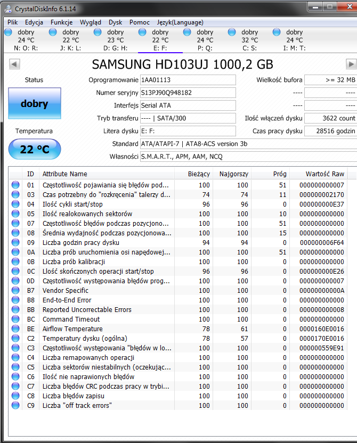
Task: Click the Próg column header
Action: pyautogui.click(x=270, y=174)
